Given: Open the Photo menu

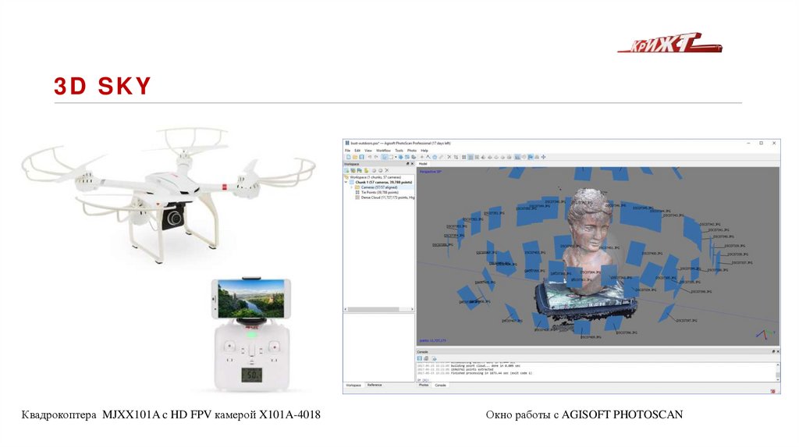Looking at the screenshot, I should [412, 151].
